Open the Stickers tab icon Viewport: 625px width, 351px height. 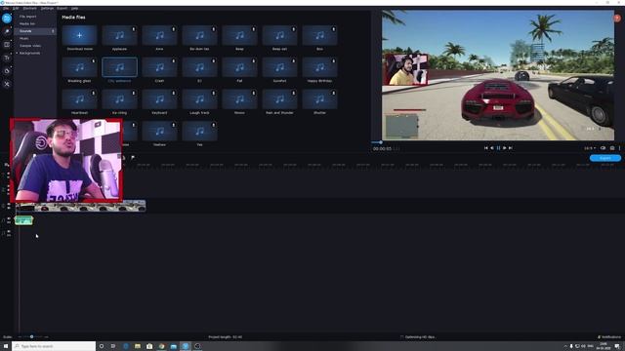[x=7, y=71]
